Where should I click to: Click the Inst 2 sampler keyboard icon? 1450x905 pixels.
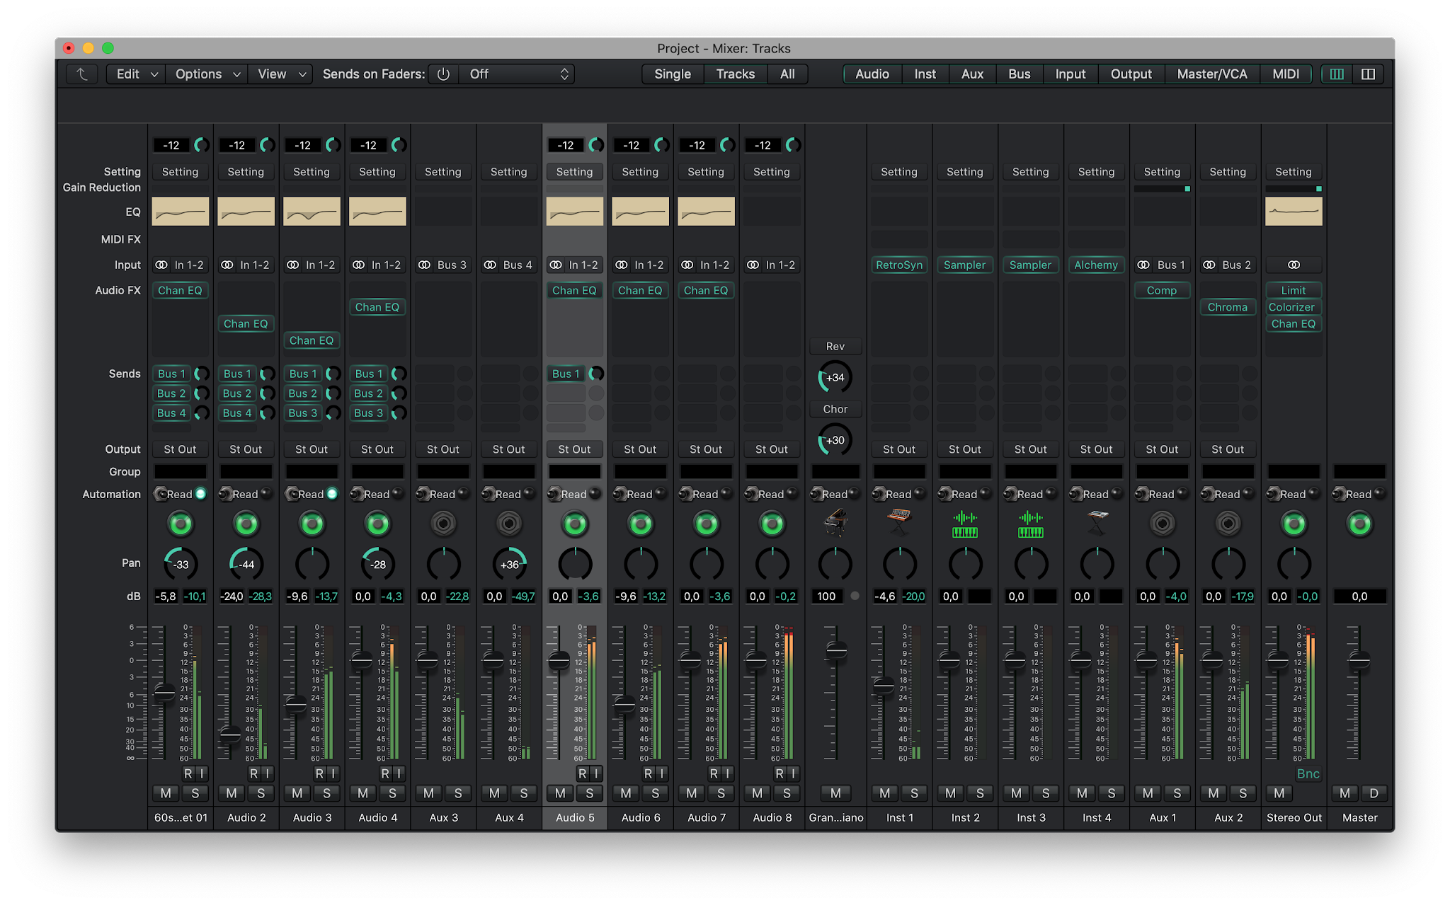(965, 524)
